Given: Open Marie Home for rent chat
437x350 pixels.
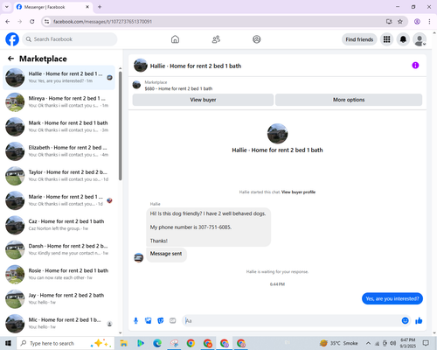Looking at the screenshot, I should pos(59,200).
